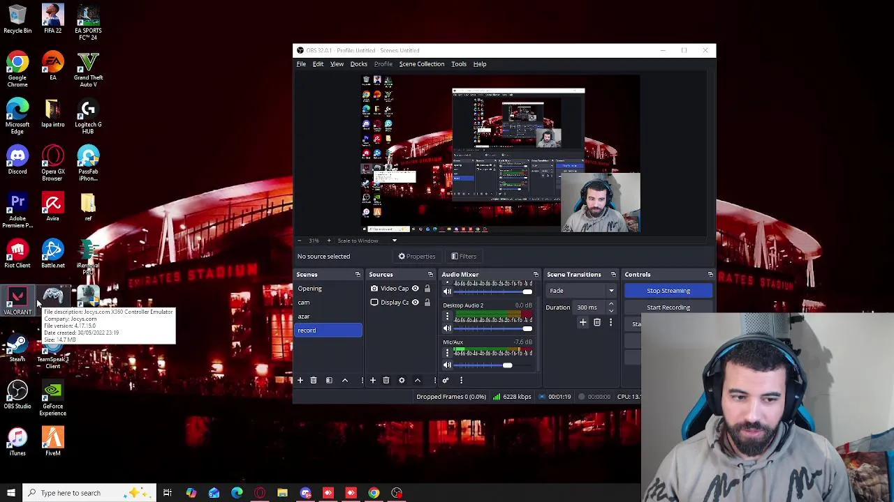Toggle the lock on the Display Capture source

pos(427,303)
